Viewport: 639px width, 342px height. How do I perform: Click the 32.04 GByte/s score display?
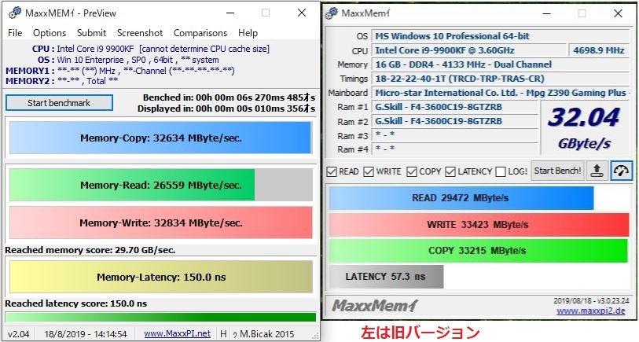pos(585,127)
